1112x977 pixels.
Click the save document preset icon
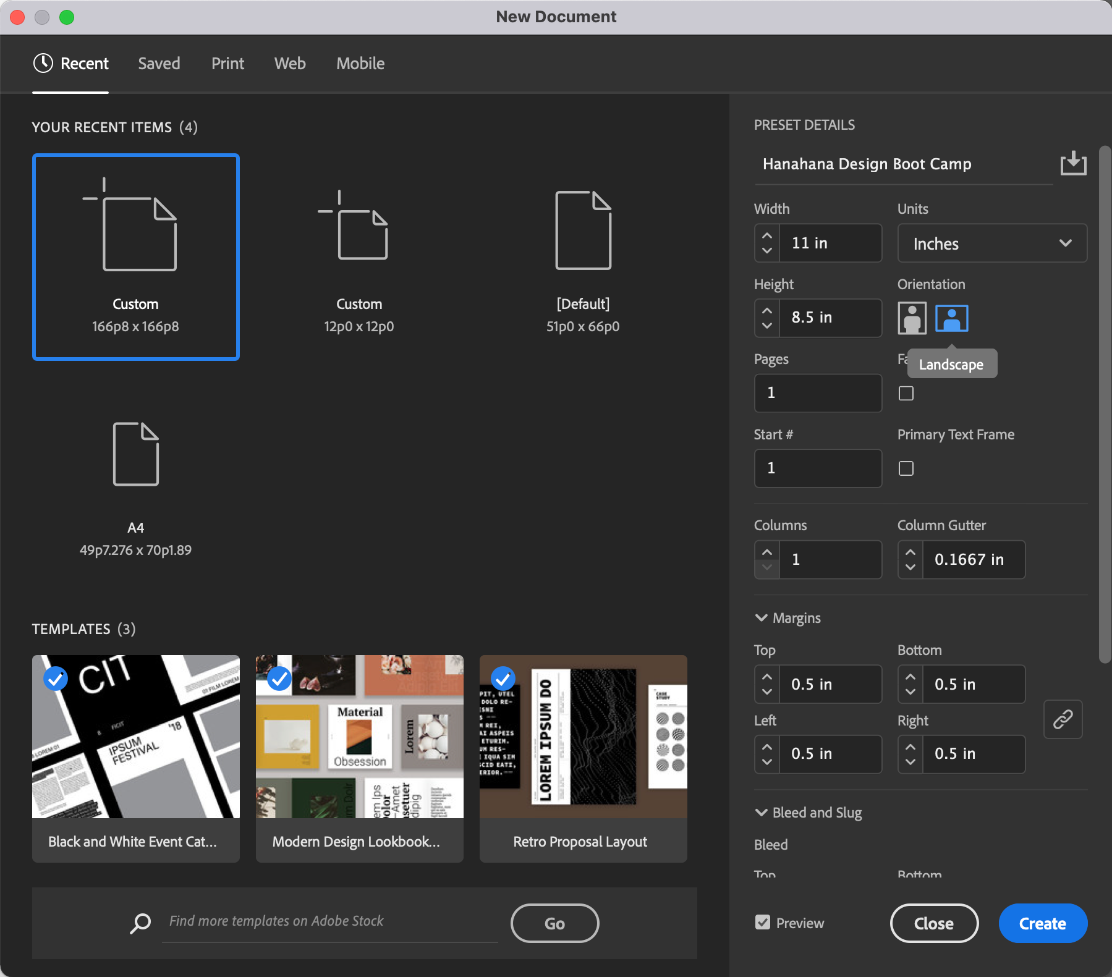point(1073,163)
